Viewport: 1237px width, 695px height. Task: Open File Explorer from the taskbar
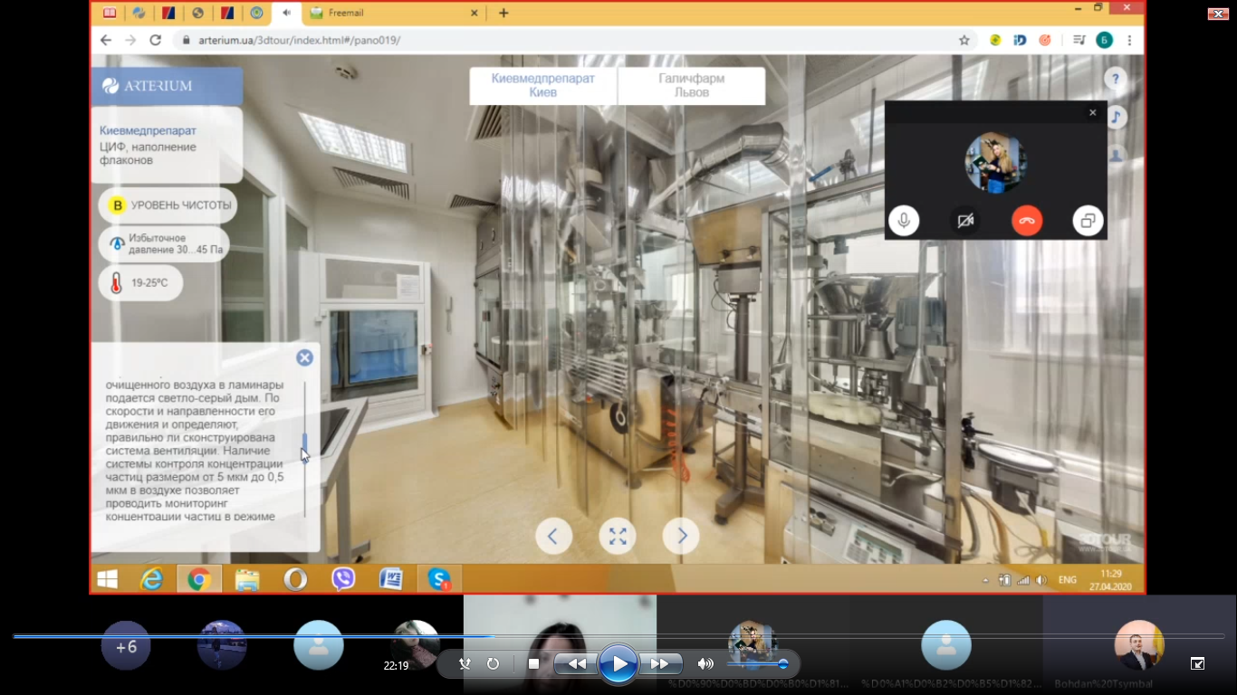click(x=247, y=579)
